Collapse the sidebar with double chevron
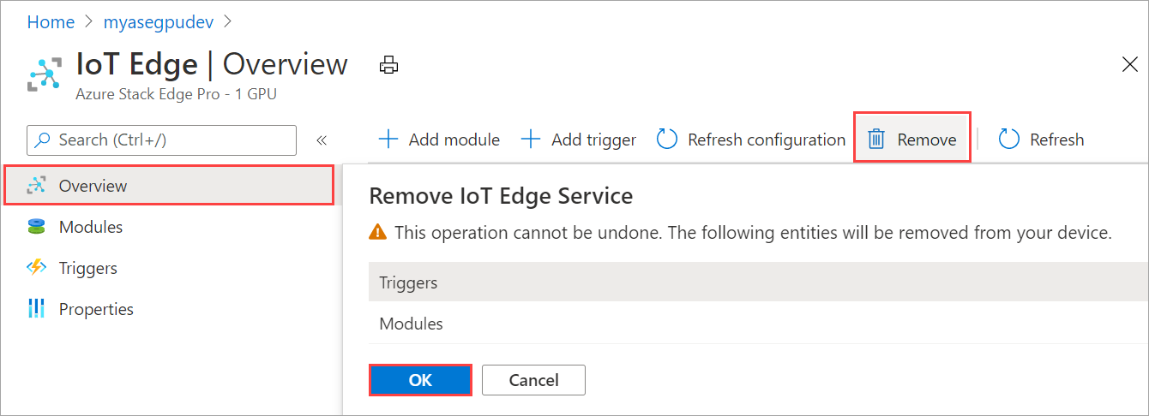Screen dimensions: 1149x416 322,140
